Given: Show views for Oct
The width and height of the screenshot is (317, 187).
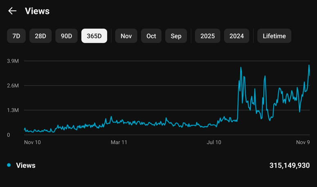Looking at the screenshot, I should [x=151, y=36].
